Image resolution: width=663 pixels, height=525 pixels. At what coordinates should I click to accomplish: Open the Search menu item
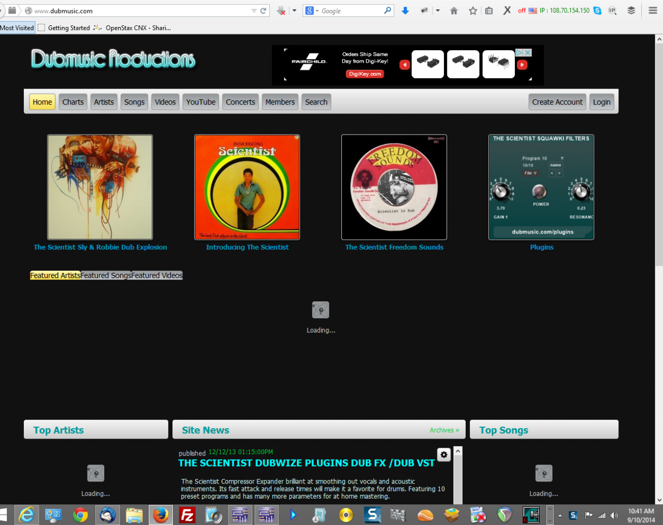(x=316, y=102)
